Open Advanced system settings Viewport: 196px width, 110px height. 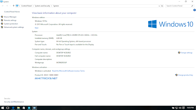[x=14, y=27]
